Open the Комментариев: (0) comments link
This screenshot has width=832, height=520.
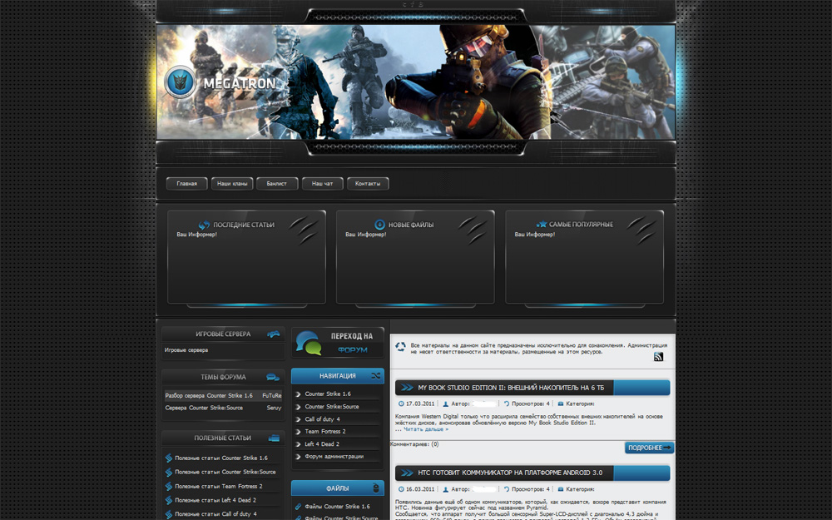coord(414,444)
